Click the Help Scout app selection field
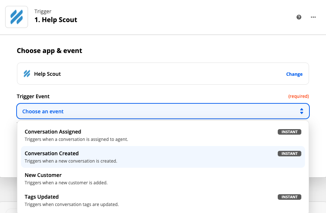This screenshot has height=213, width=326. tap(163, 74)
